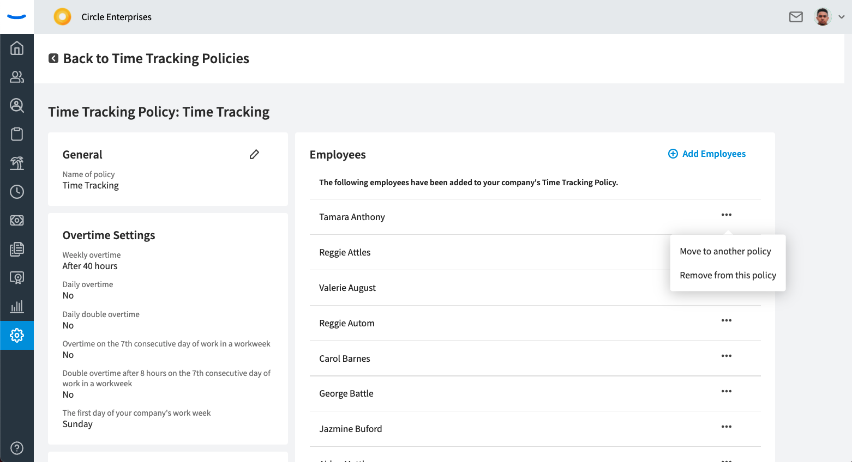Click the Circle Enterprises company logo
852x462 pixels.
(62, 17)
